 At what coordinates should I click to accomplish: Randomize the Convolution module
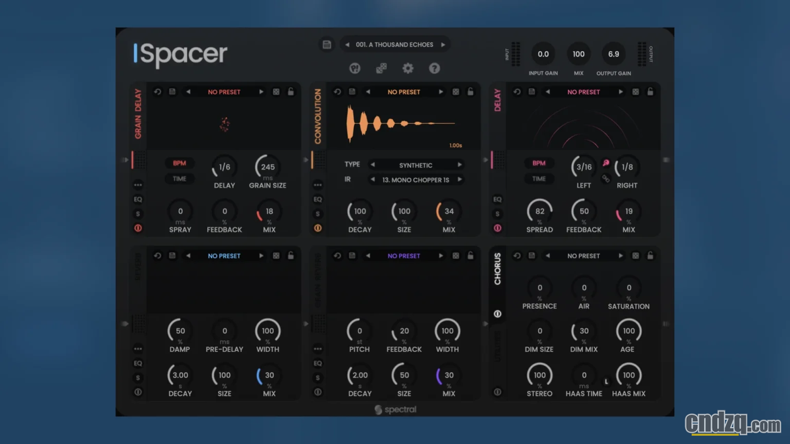click(x=455, y=92)
